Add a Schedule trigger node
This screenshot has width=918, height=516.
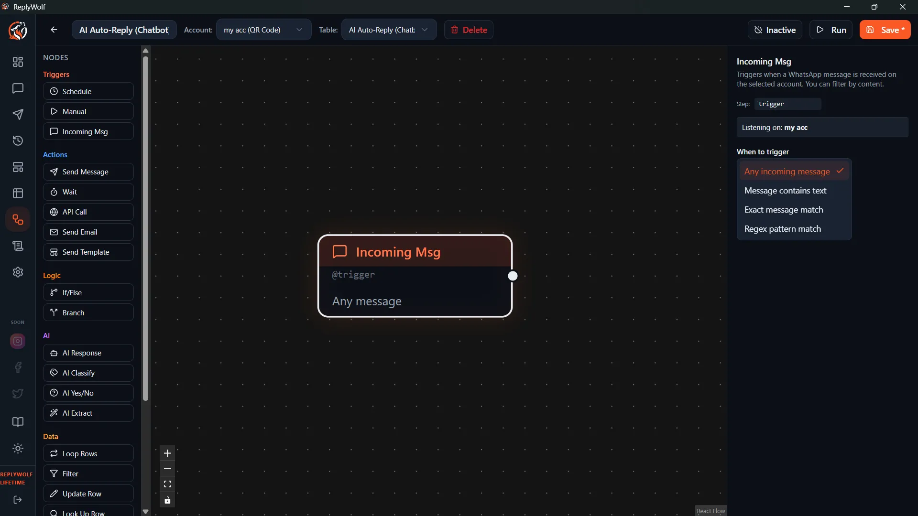point(88,91)
